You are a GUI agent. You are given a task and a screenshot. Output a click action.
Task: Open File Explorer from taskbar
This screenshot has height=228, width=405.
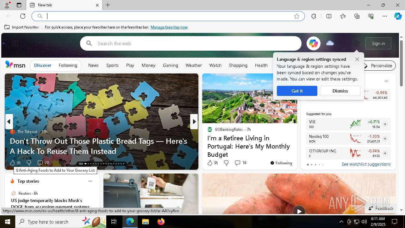coord(145,222)
